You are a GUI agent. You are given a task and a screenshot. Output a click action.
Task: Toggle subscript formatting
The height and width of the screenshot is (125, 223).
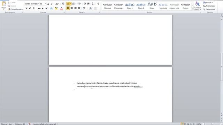(43, 8)
